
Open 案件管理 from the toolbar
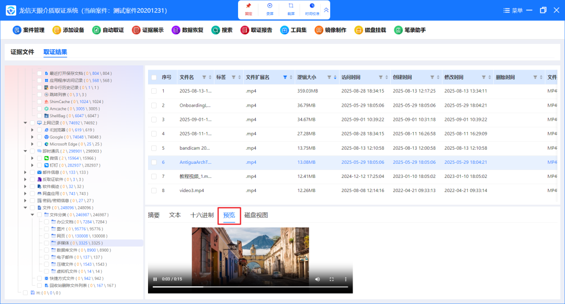[29, 30]
